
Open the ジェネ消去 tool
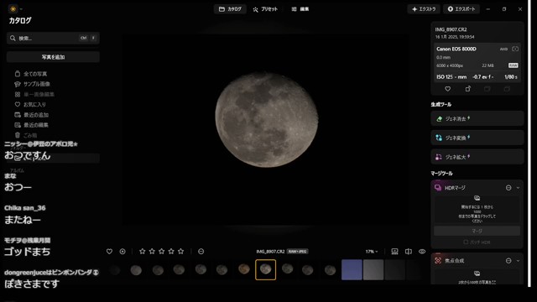point(477,119)
